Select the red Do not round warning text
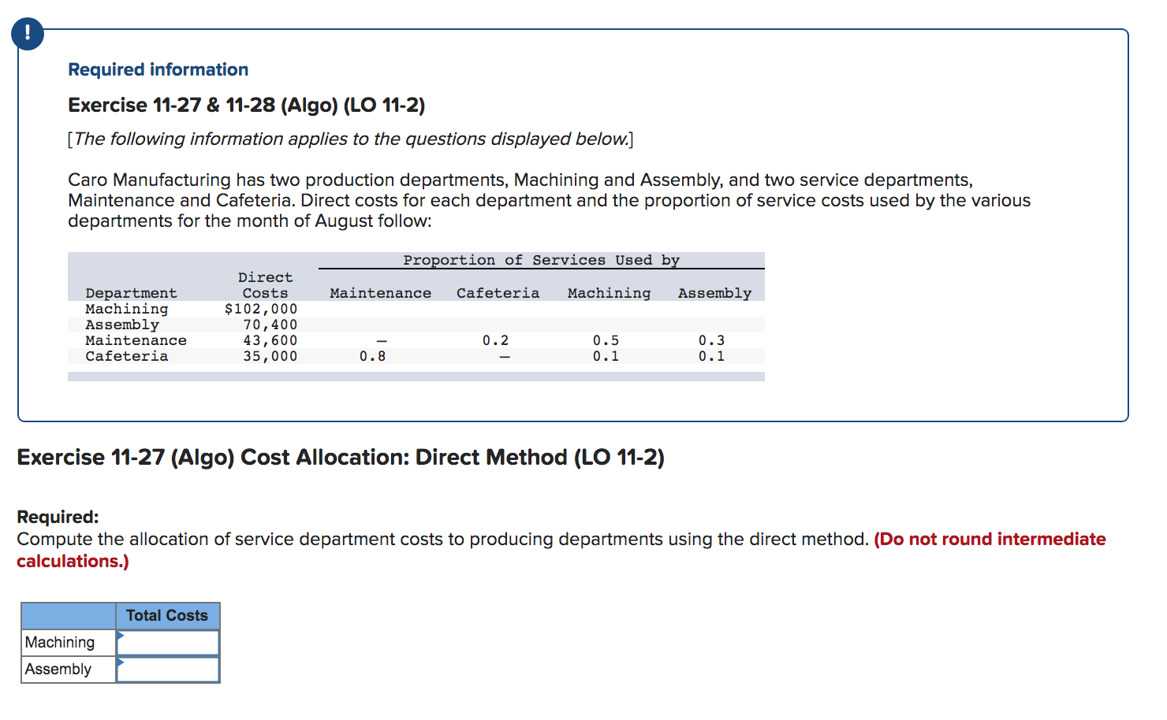 tap(988, 539)
